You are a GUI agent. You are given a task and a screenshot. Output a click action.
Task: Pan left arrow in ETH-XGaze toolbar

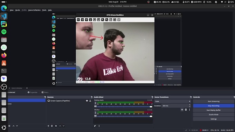[78, 20]
